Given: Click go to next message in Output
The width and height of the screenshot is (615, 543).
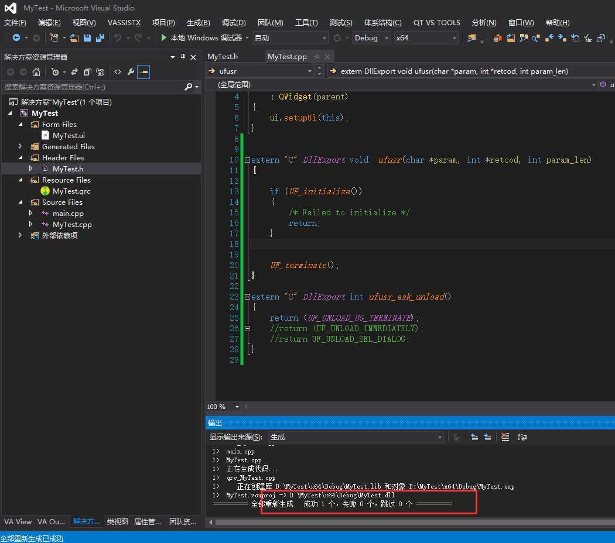Looking at the screenshot, I should pos(487,437).
